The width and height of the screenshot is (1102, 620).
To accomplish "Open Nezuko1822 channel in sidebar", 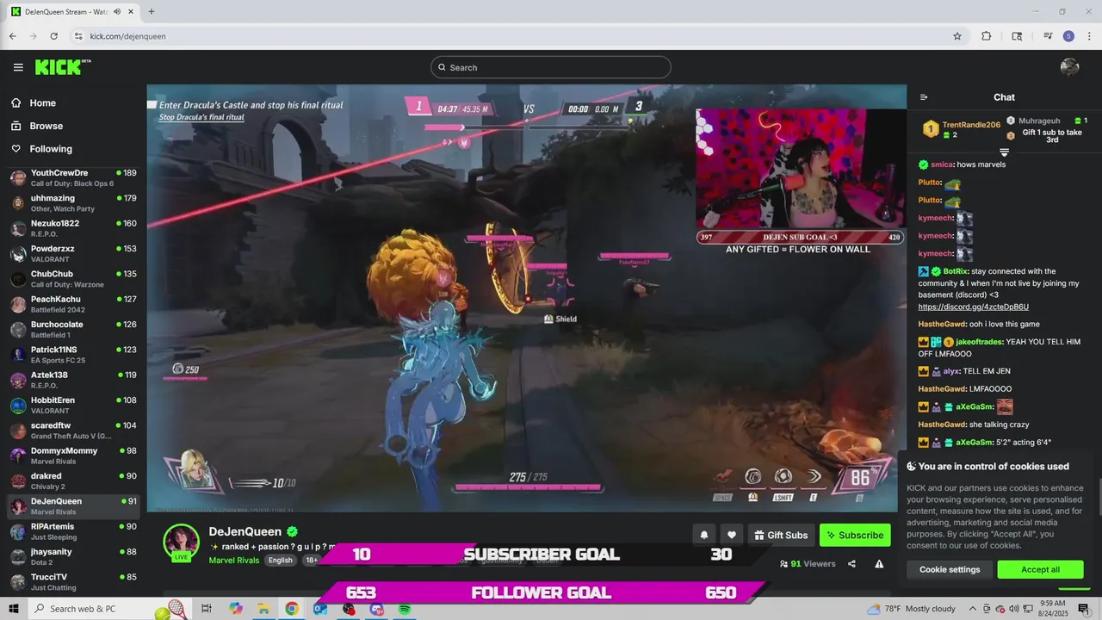I will [x=74, y=228].
